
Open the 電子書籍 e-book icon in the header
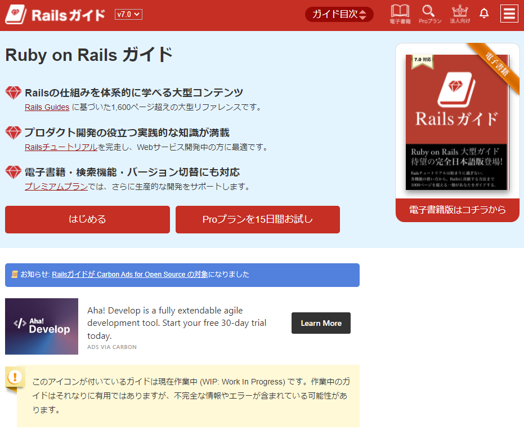400,14
